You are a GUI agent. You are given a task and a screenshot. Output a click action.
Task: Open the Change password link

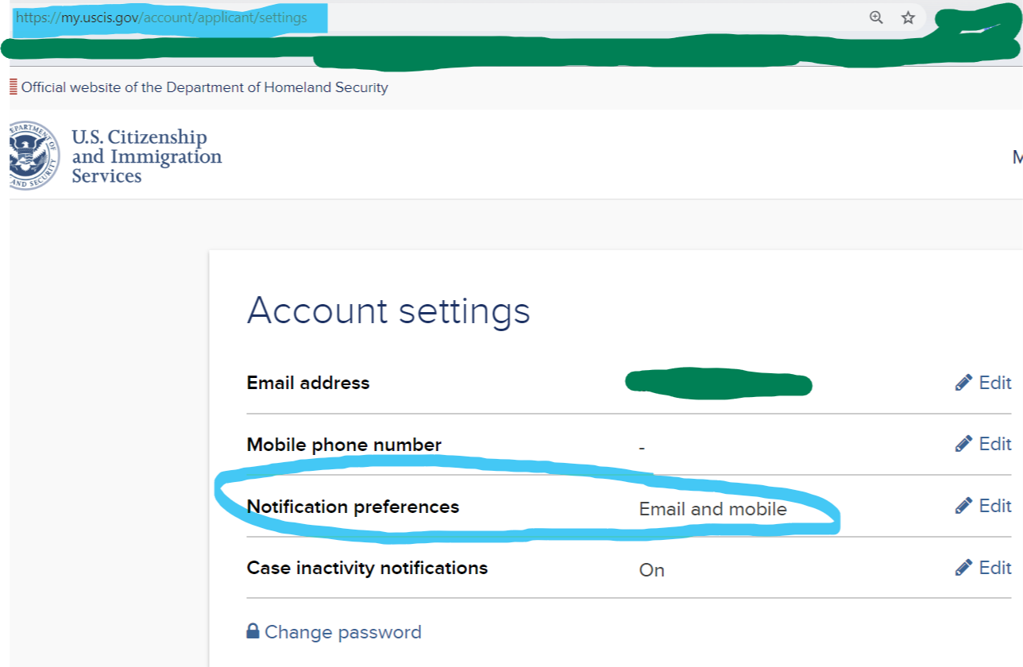click(342, 632)
